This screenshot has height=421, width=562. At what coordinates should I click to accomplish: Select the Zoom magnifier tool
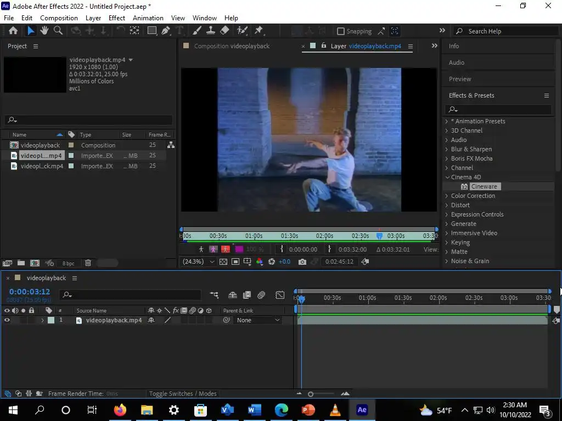pyautogui.click(x=58, y=31)
